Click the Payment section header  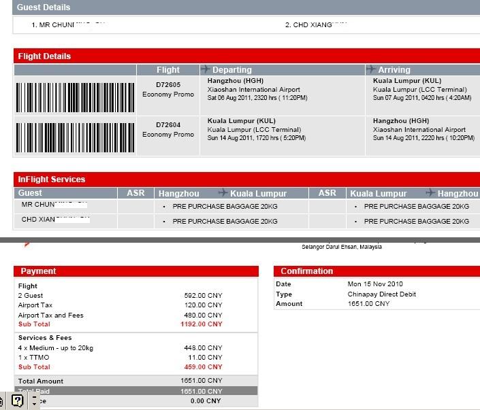(136, 271)
